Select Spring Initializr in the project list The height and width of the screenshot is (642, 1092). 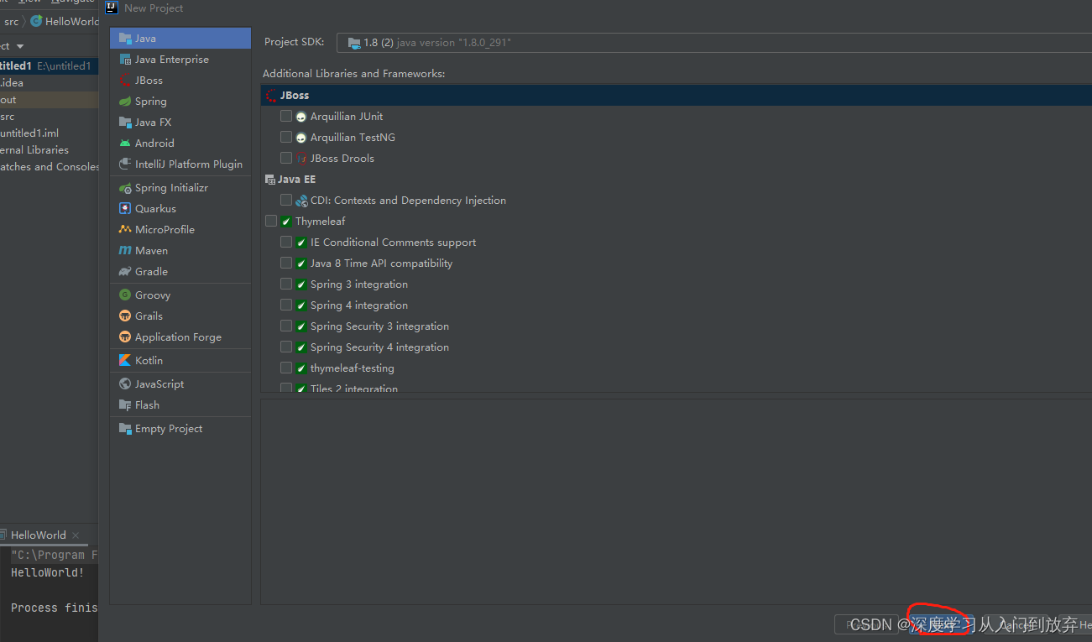171,188
